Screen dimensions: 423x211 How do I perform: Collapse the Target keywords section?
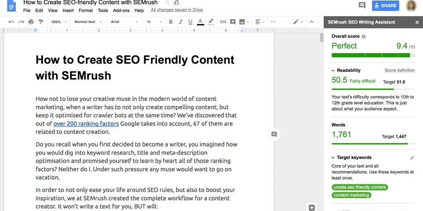point(333,158)
